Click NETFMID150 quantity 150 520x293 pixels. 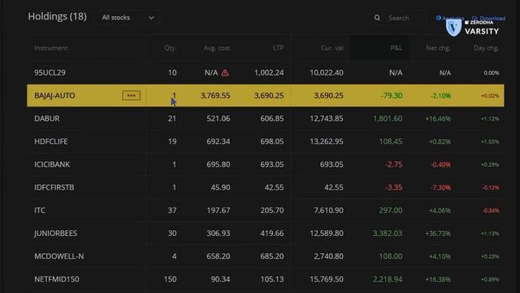[170, 279]
